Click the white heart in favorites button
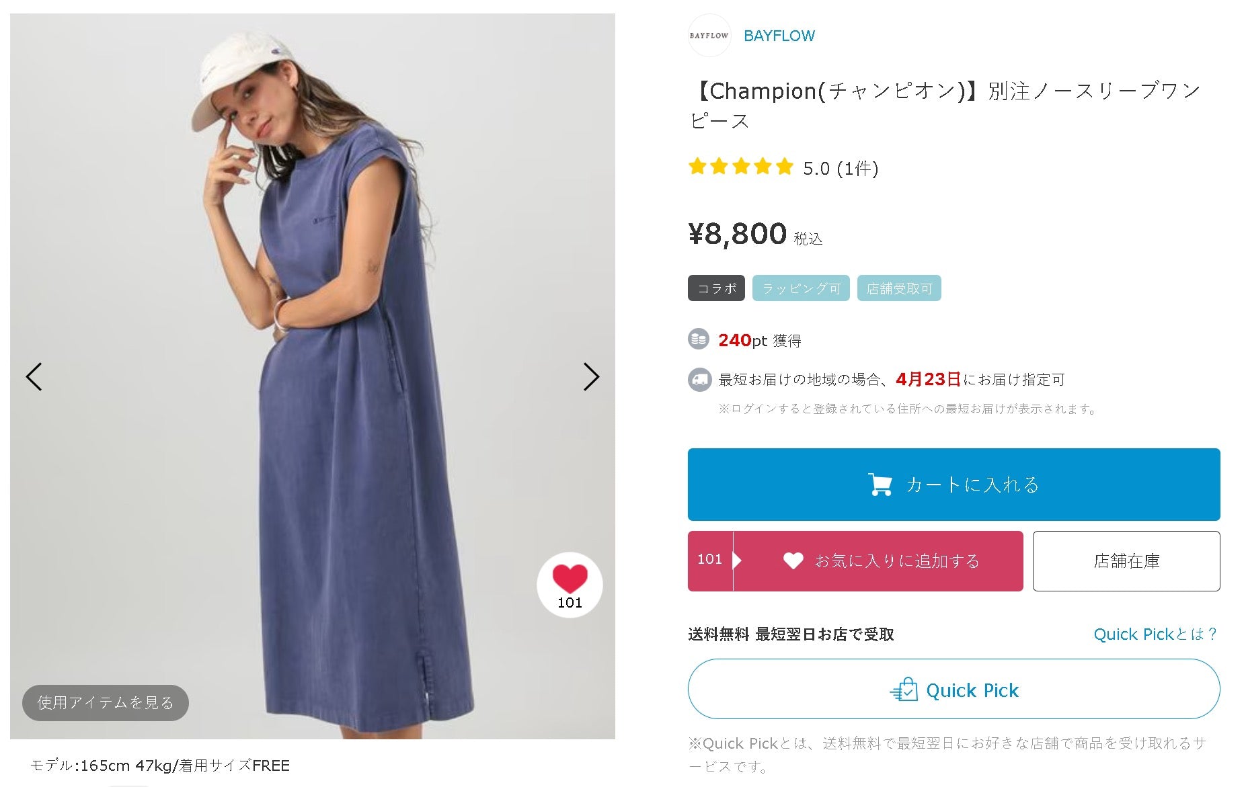1246x787 pixels. 793,561
